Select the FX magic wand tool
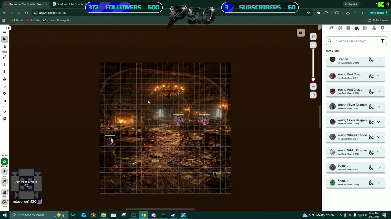Screen dimensions: 391x219 [4, 119]
